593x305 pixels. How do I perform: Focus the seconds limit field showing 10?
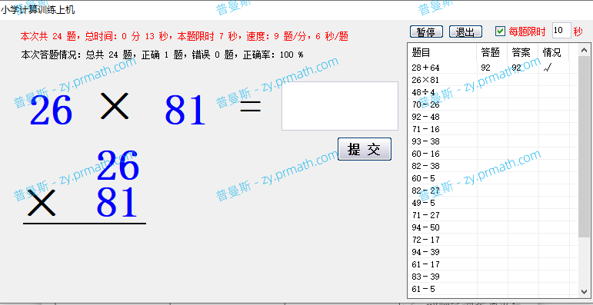point(561,31)
